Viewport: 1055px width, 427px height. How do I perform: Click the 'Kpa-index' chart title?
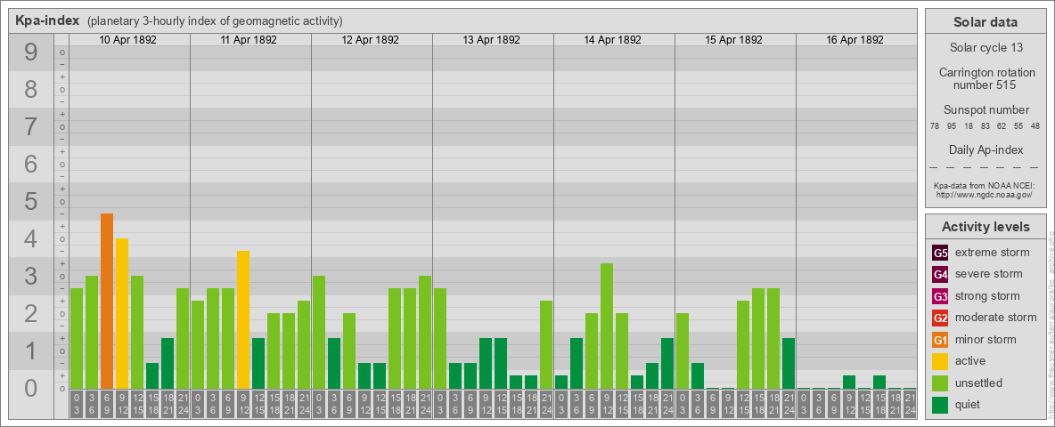pos(48,20)
